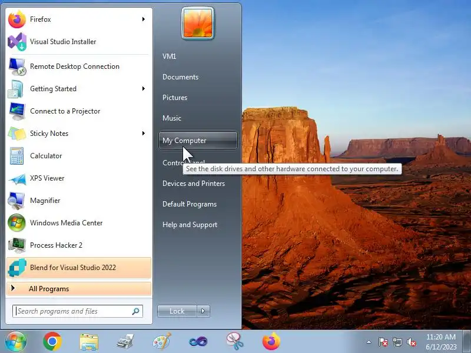Launch XPS Viewer
Screen dimensions: 471x353
coord(78,178)
